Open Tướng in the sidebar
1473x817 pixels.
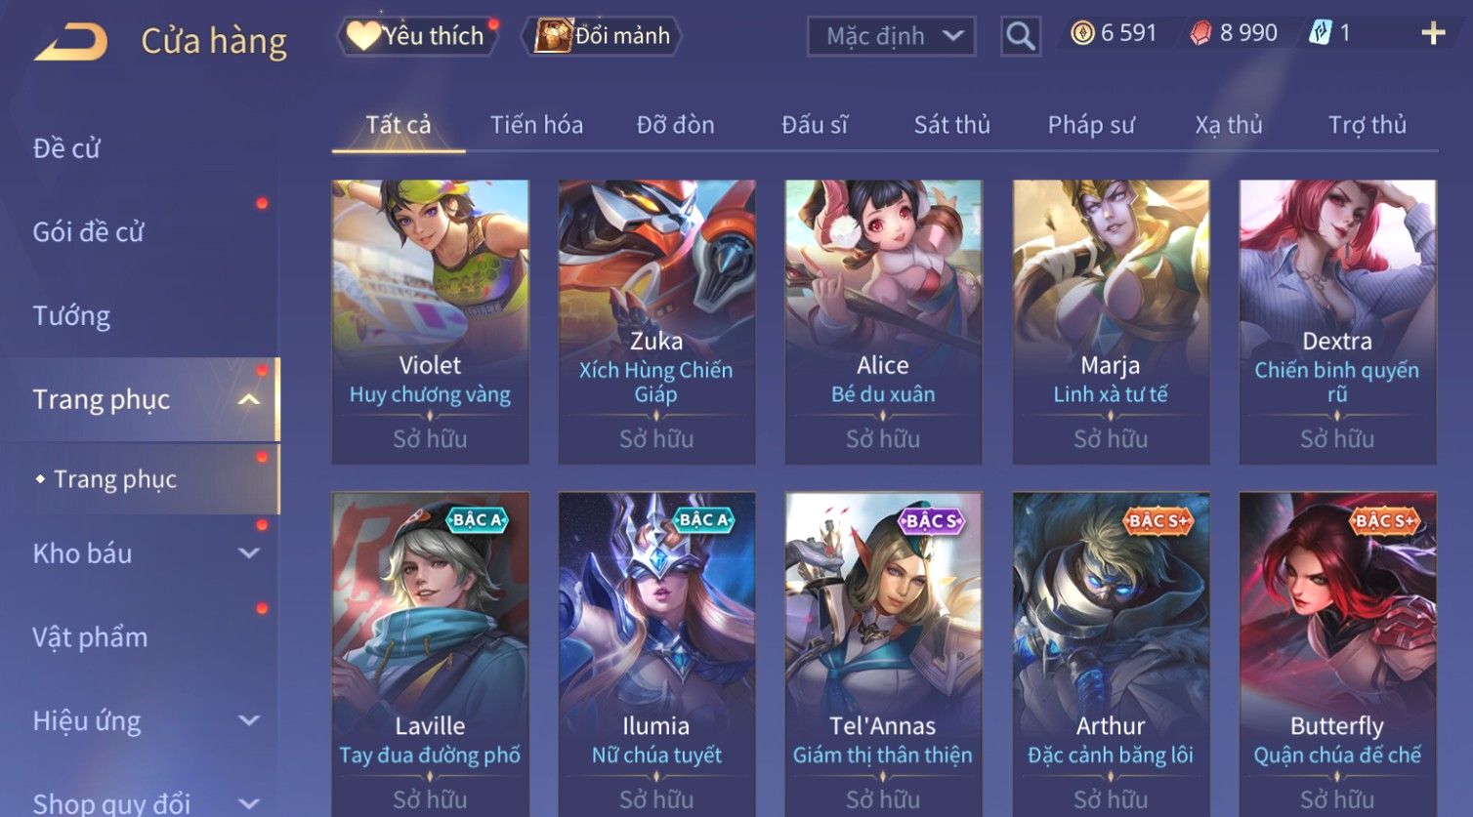pyautogui.click(x=71, y=316)
